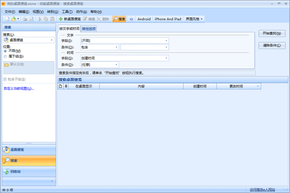The width and height of the screenshot is (290, 193).
Task: Select the 不限 position radio button
Action: [5, 51]
